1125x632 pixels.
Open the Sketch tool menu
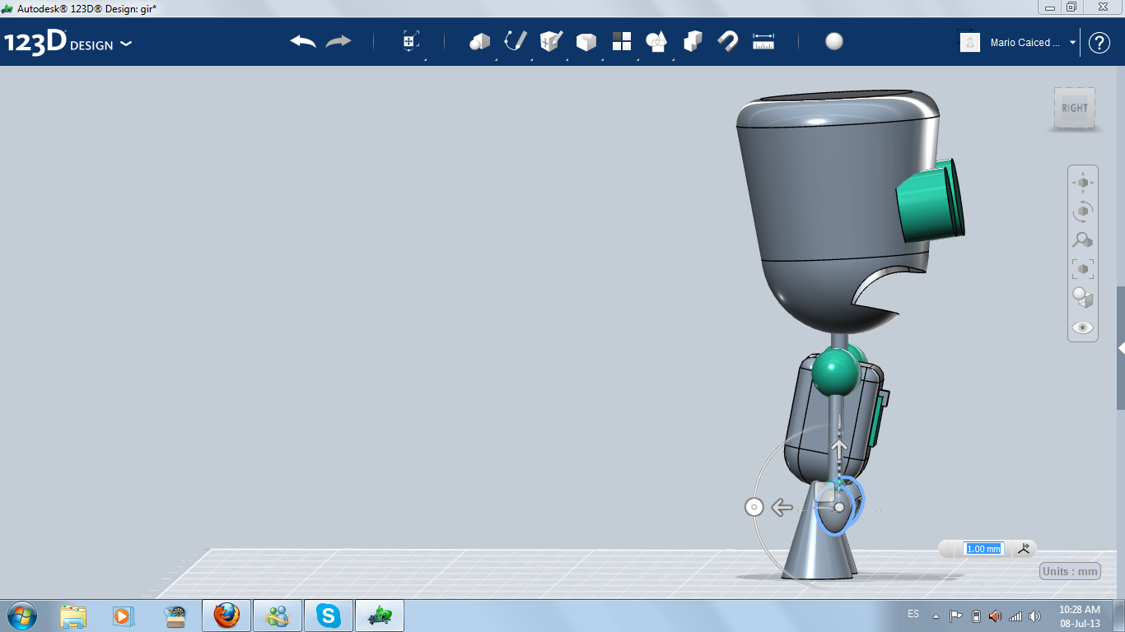515,42
